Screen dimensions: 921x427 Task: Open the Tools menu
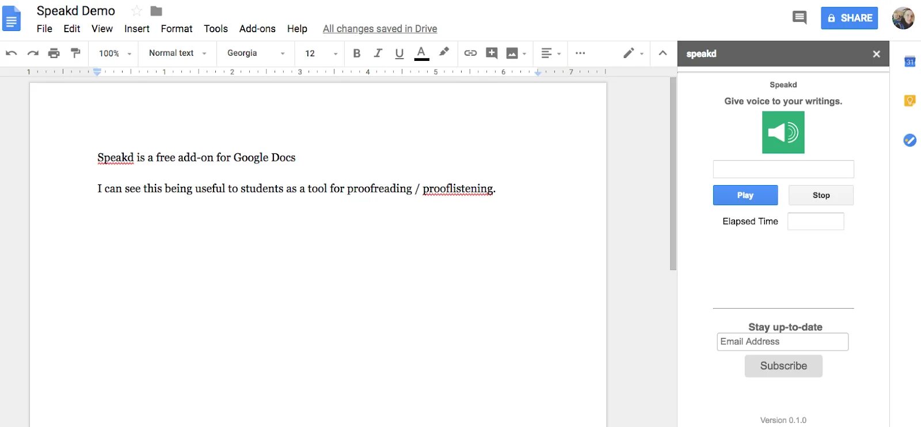pos(216,29)
